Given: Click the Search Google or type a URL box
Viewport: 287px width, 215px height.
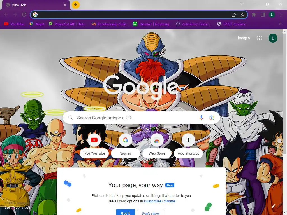Looking at the screenshot, I should (141, 118).
